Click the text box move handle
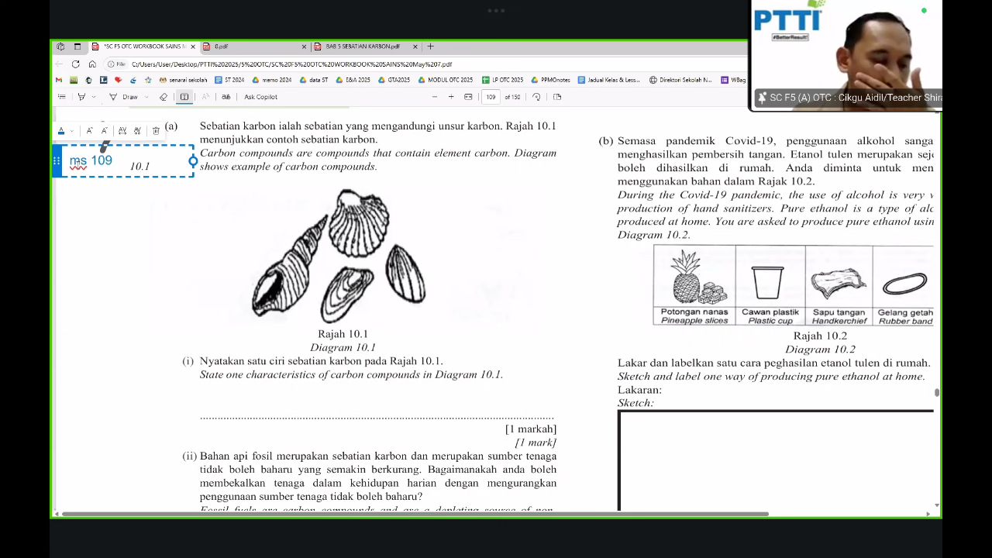 (x=57, y=161)
